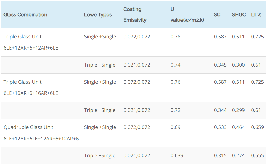The image size is (267, 165).
Task: Select the U value(w/m2.k) header
Action: click(187, 15)
